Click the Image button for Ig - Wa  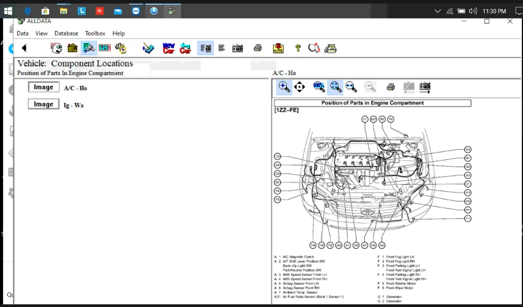click(43, 104)
